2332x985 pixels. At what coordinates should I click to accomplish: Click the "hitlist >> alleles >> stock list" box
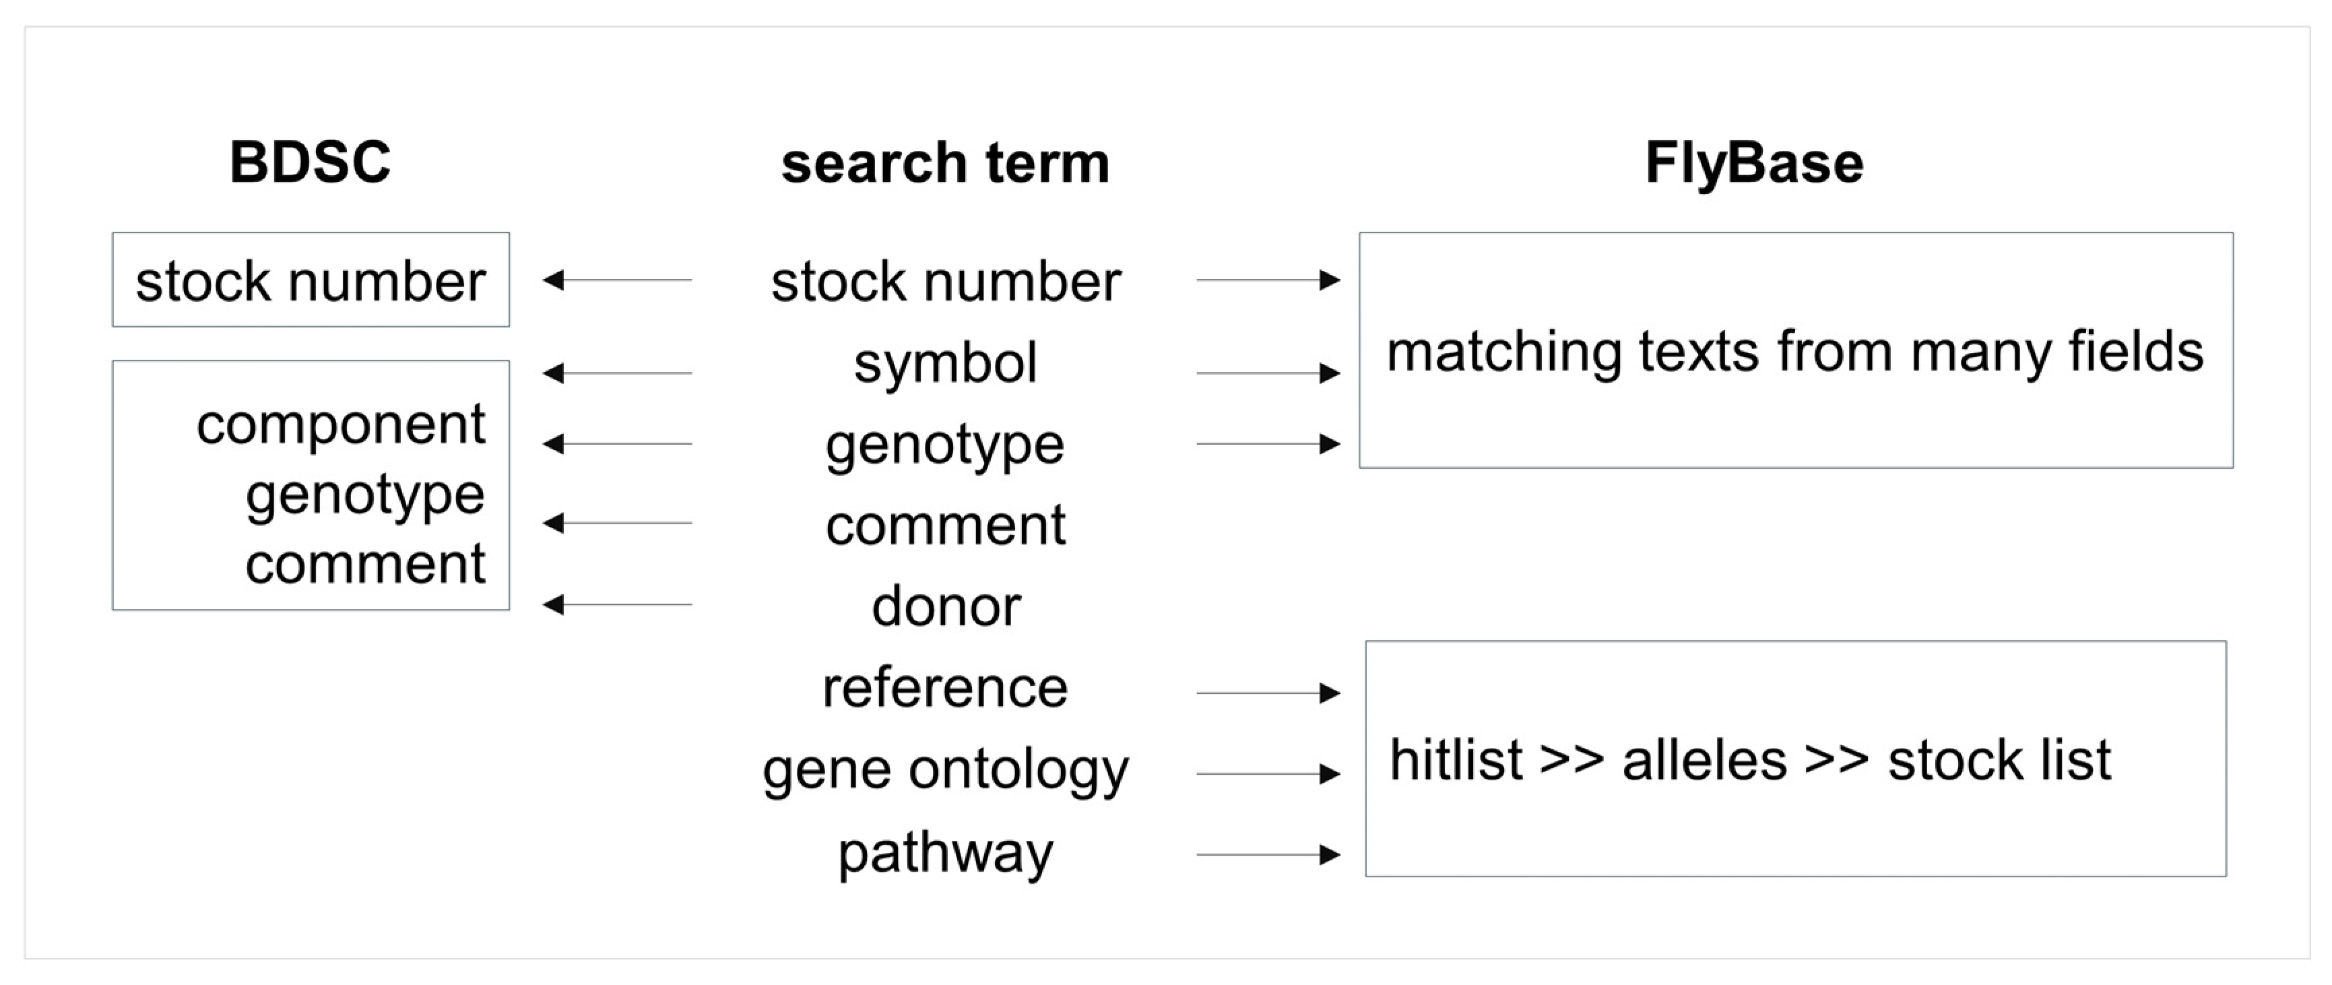(x=1795, y=759)
